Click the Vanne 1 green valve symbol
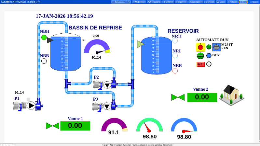 [52, 126]
